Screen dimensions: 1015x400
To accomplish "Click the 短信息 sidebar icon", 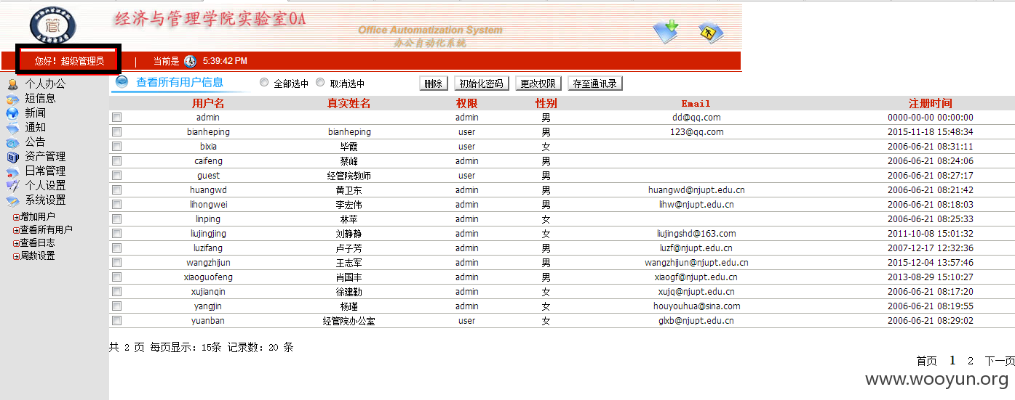I will coord(12,99).
